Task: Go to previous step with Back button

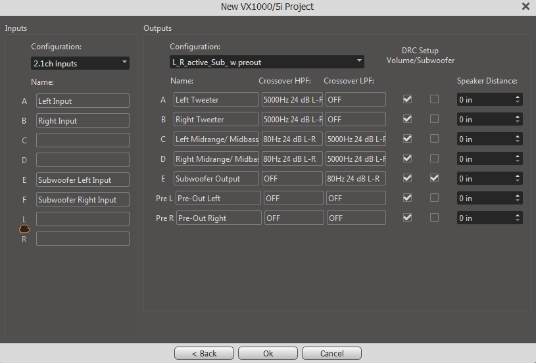Action: 204,353
